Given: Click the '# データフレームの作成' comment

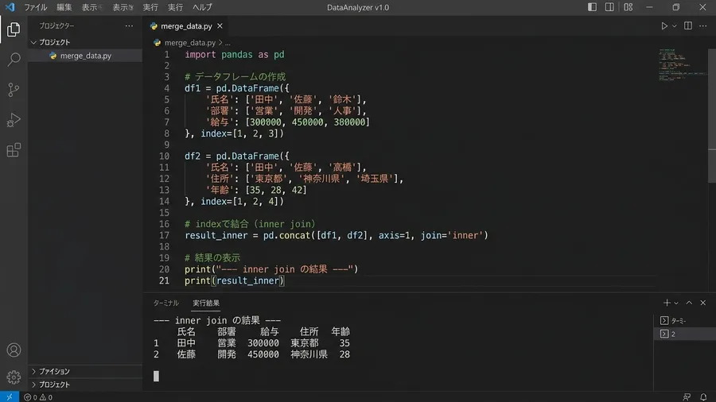Looking at the screenshot, I should pyautogui.click(x=235, y=77).
